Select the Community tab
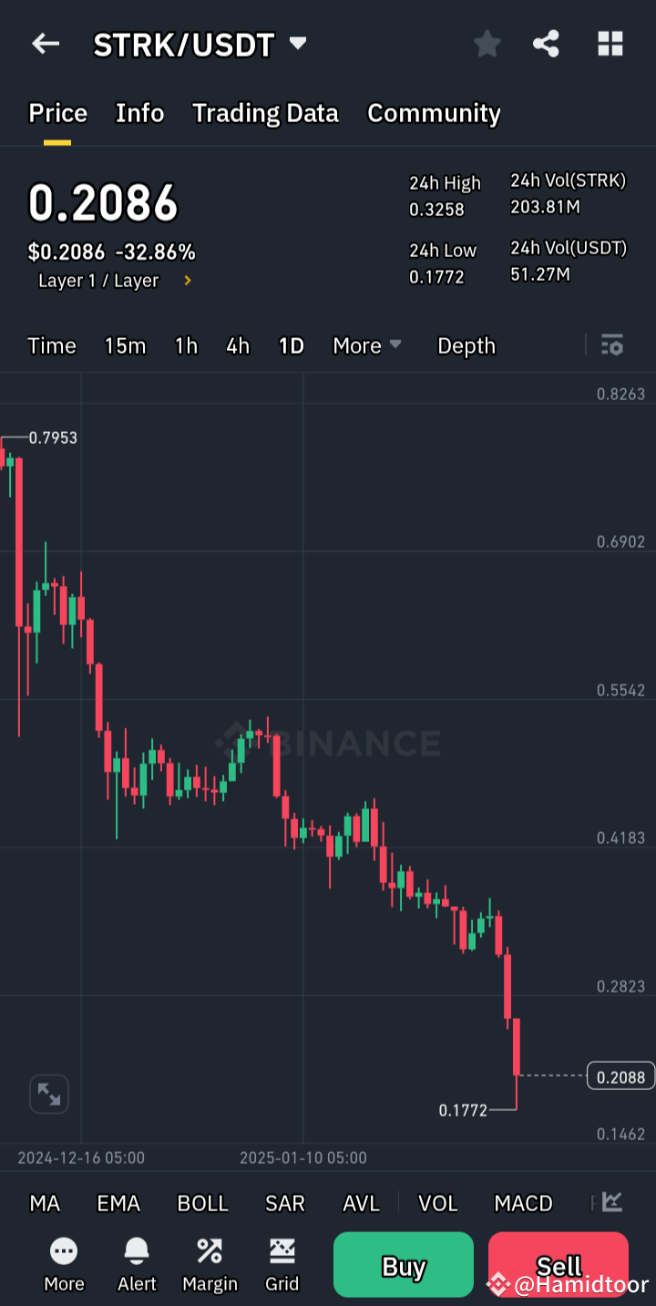656x1306 pixels. (434, 113)
